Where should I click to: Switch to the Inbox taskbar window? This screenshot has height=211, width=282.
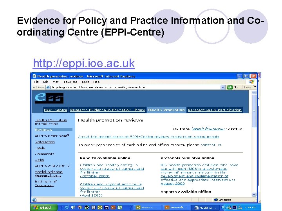coord(147,207)
